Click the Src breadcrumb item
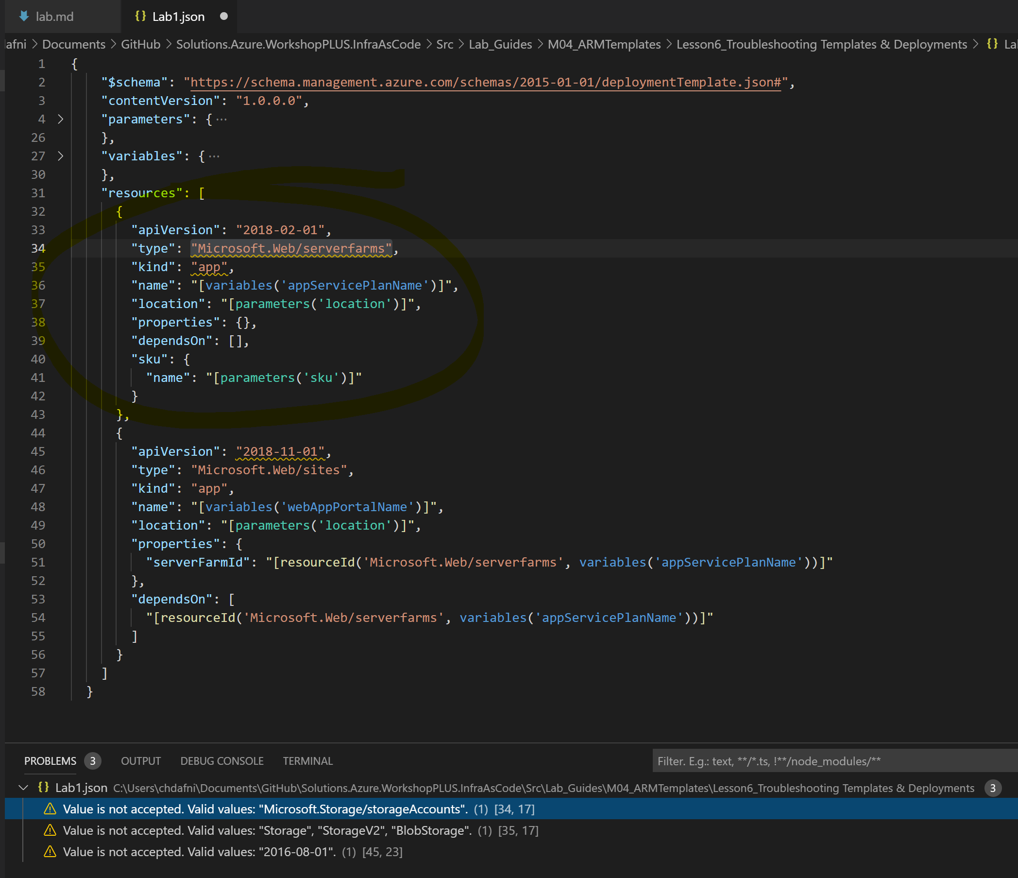This screenshot has height=878, width=1018. 444,44
